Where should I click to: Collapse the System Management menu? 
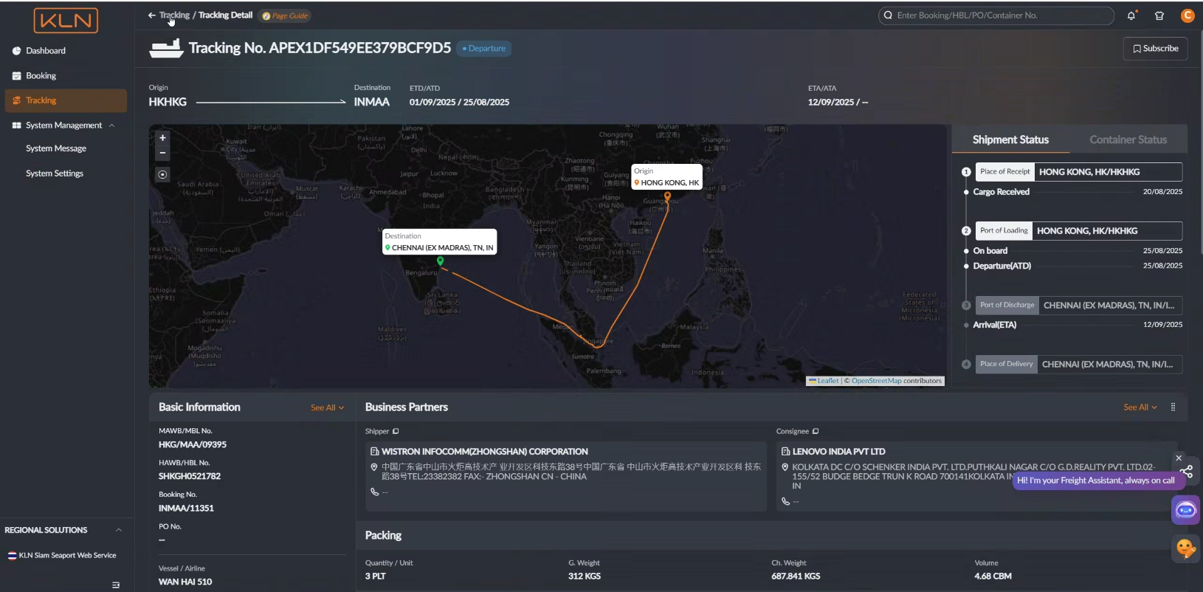pos(112,125)
